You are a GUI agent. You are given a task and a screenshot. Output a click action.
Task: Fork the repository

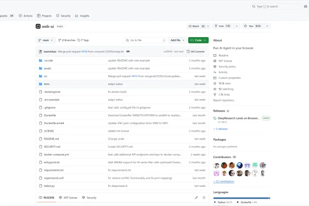click(x=222, y=26)
